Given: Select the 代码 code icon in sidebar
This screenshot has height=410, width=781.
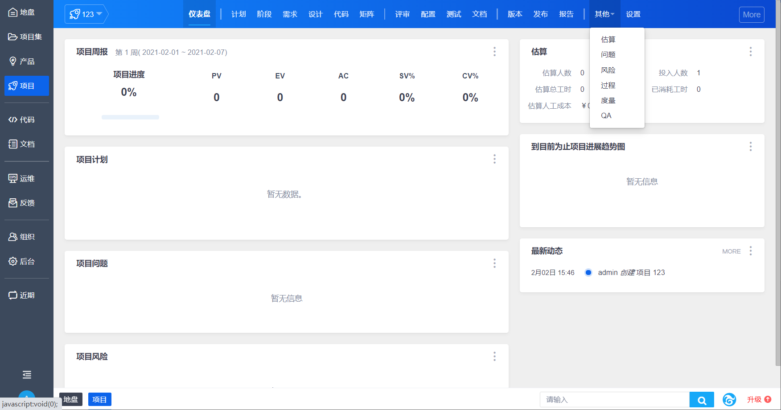Looking at the screenshot, I should click(x=13, y=120).
